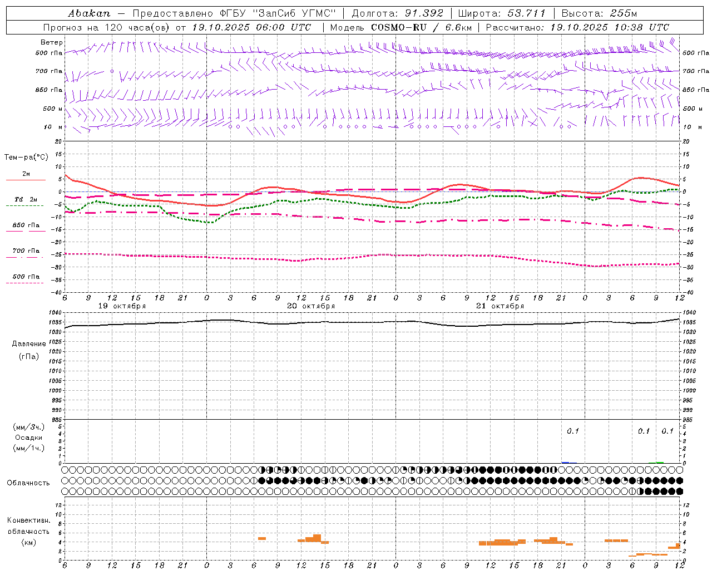Click the Конвективн. облачность panel title

tap(28, 526)
